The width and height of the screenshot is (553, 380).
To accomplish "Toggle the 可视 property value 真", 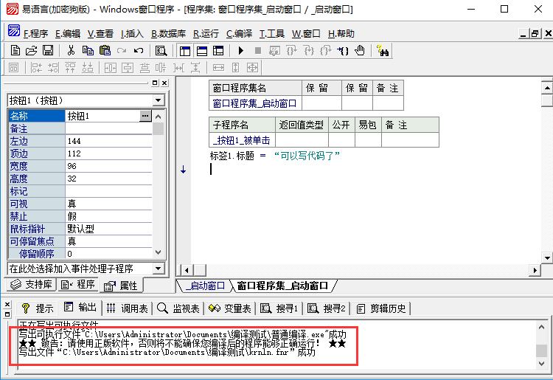I will [x=108, y=203].
